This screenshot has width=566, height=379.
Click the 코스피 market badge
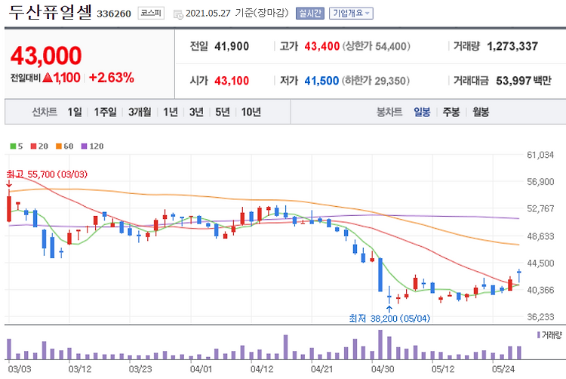click(151, 14)
